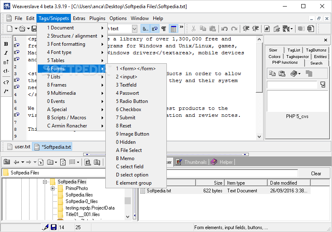Open the File menu
Screen dimensions: 332x232
point(18,18)
